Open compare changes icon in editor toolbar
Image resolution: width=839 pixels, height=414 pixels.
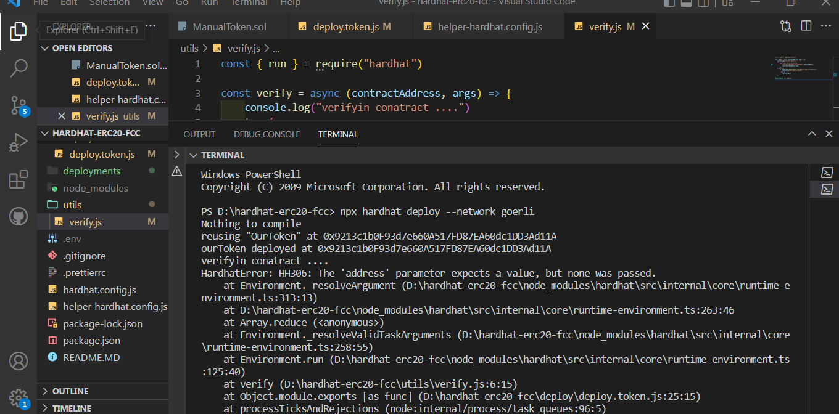pos(785,26)
